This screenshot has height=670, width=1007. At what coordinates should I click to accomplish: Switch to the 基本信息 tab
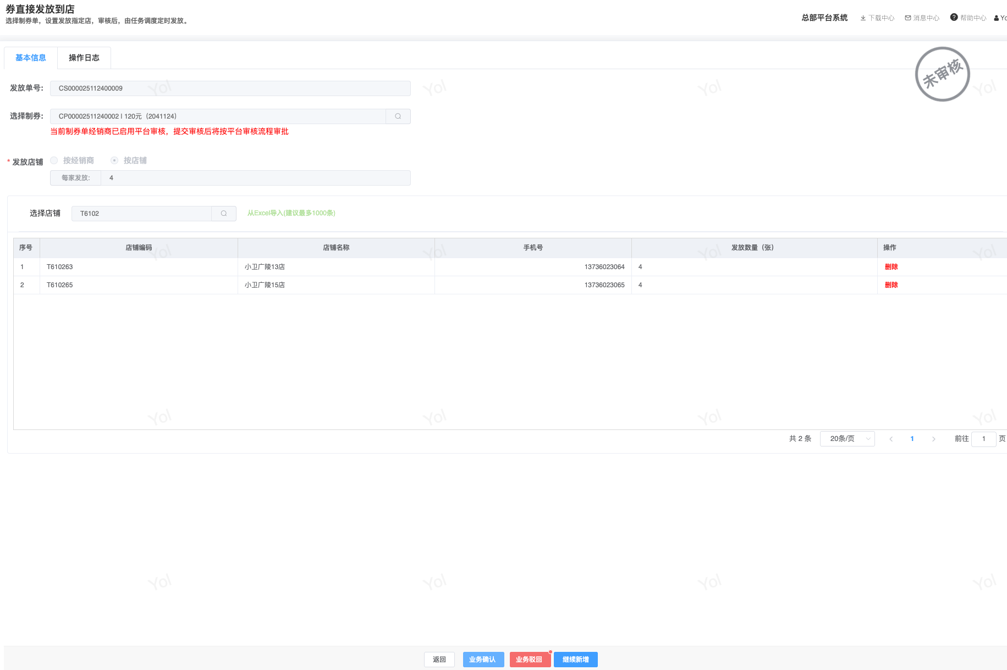click(31, 58)
